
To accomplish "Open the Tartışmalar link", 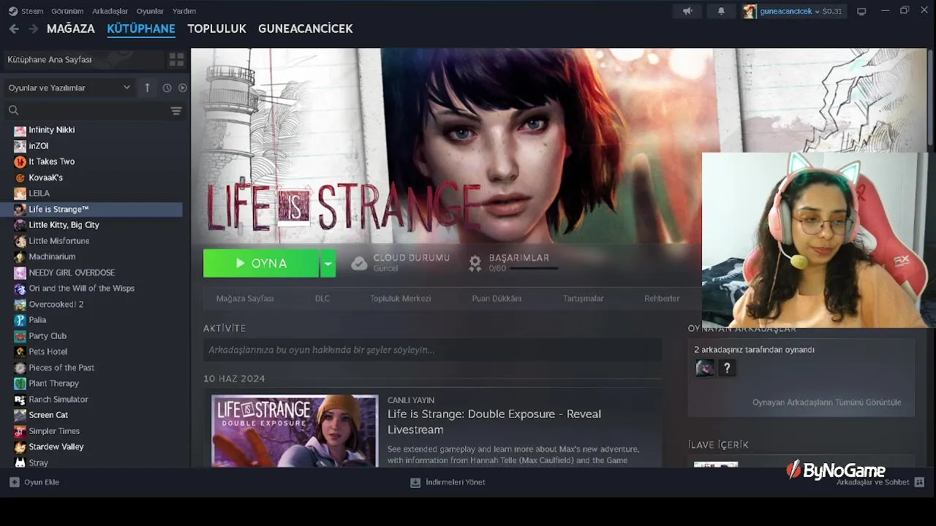I will pos(583,298).
